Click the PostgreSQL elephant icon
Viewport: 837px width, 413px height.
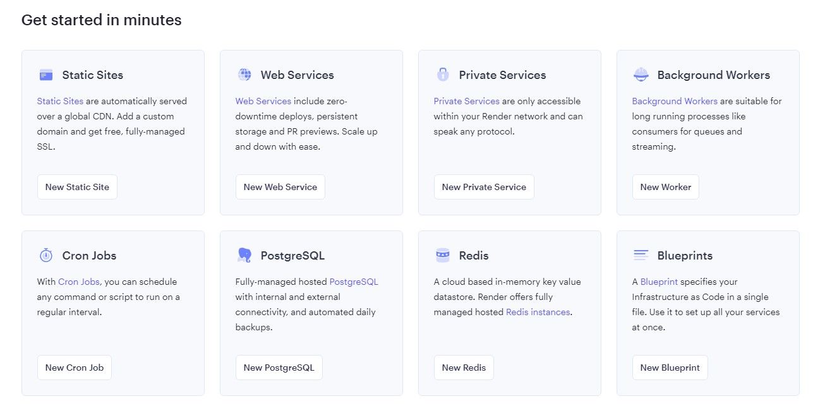click(244, 255)
